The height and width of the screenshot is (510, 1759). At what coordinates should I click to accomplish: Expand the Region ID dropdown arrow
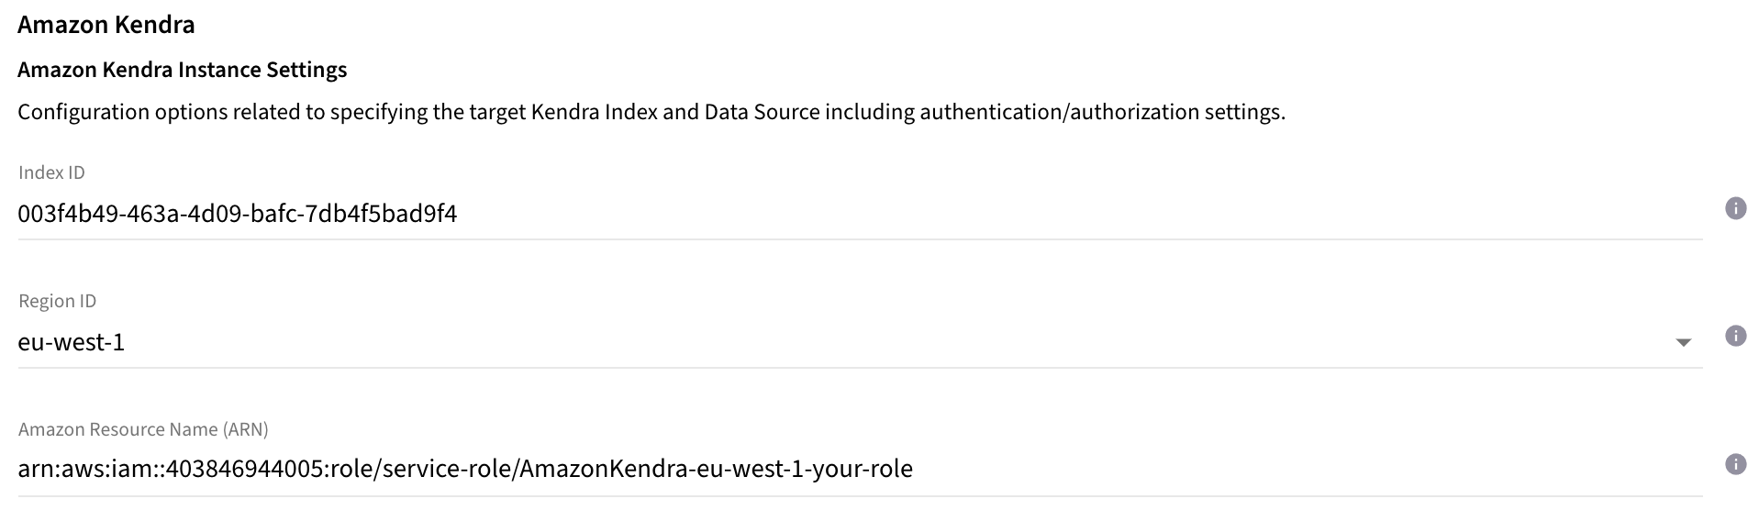coord(1683,343)
